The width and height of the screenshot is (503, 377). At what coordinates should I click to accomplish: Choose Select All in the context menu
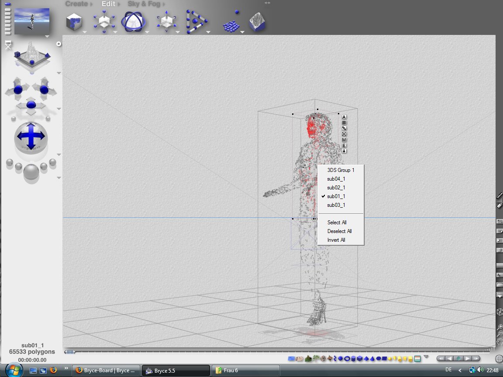click(341, 223)
